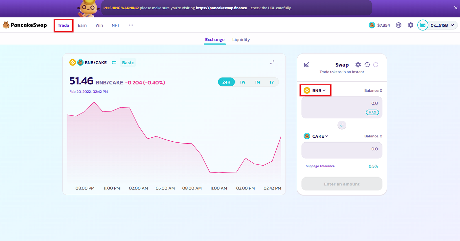Image resolution: width=460 pixels, height=241 pixels.
Task: Switch to the Exchange tab
Action: point(215,40)
